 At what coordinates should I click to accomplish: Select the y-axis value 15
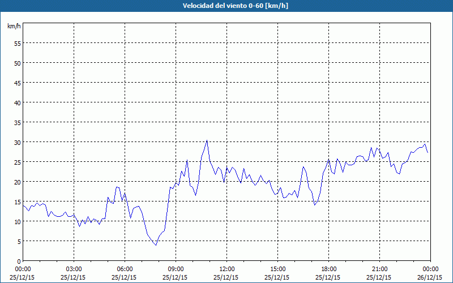coord(18,202)
